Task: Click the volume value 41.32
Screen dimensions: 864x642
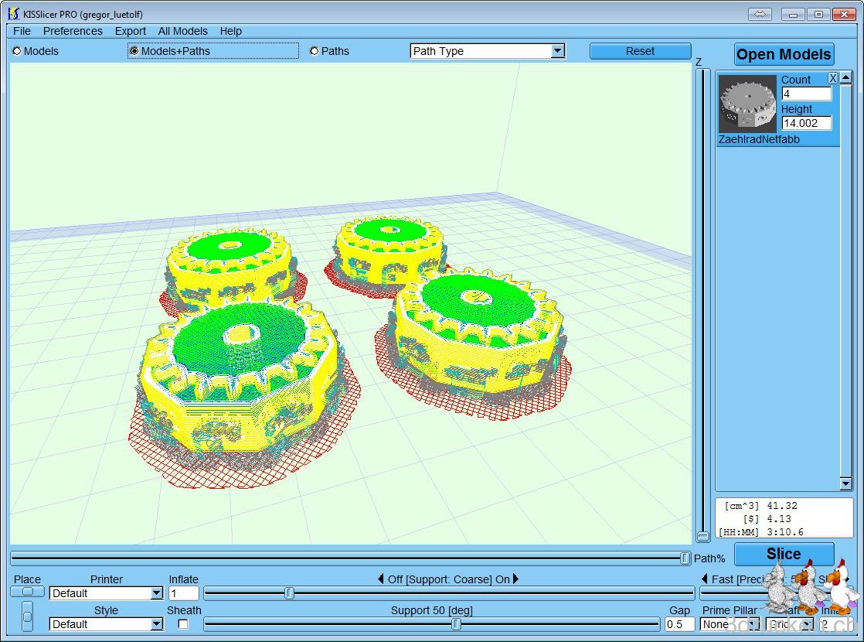Action: (782, 506)
